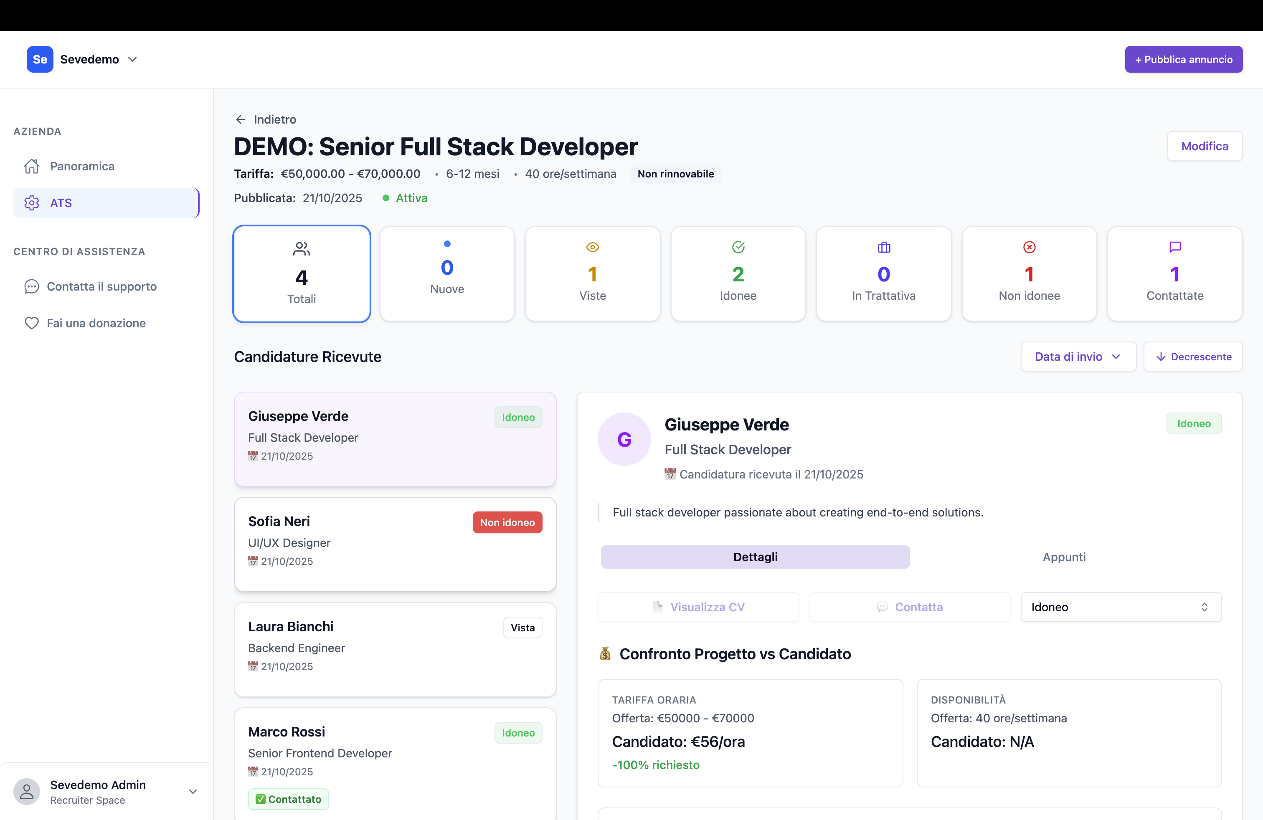The image size is (1263, 820).
Task: Switch to the Appunti tab
Action: (x=1063, y=557)
